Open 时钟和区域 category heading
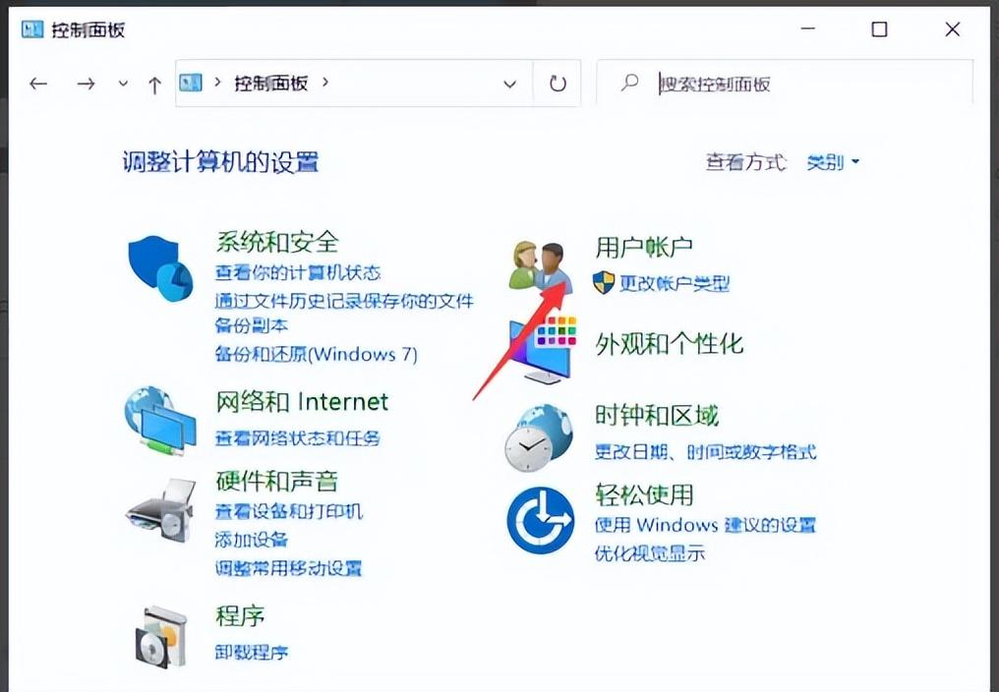The image size is (999, 692). click(x=657, y=416)
